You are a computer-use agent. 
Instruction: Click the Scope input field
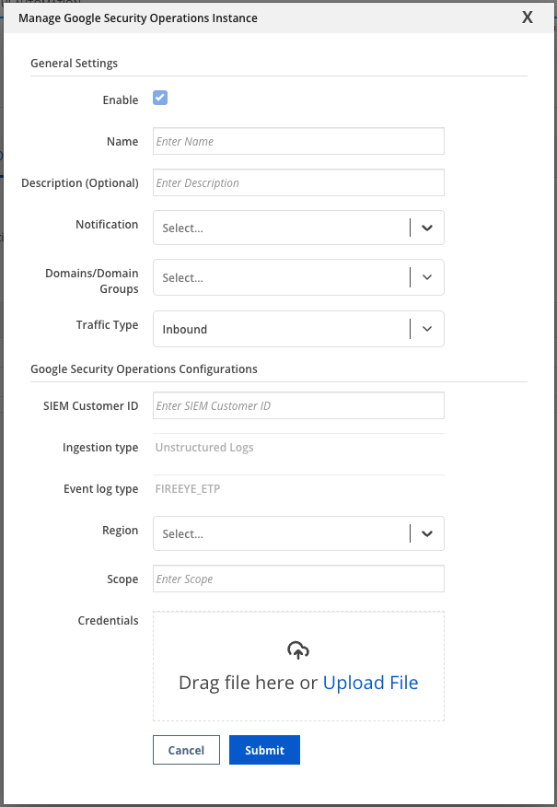[x=298, y=579]
